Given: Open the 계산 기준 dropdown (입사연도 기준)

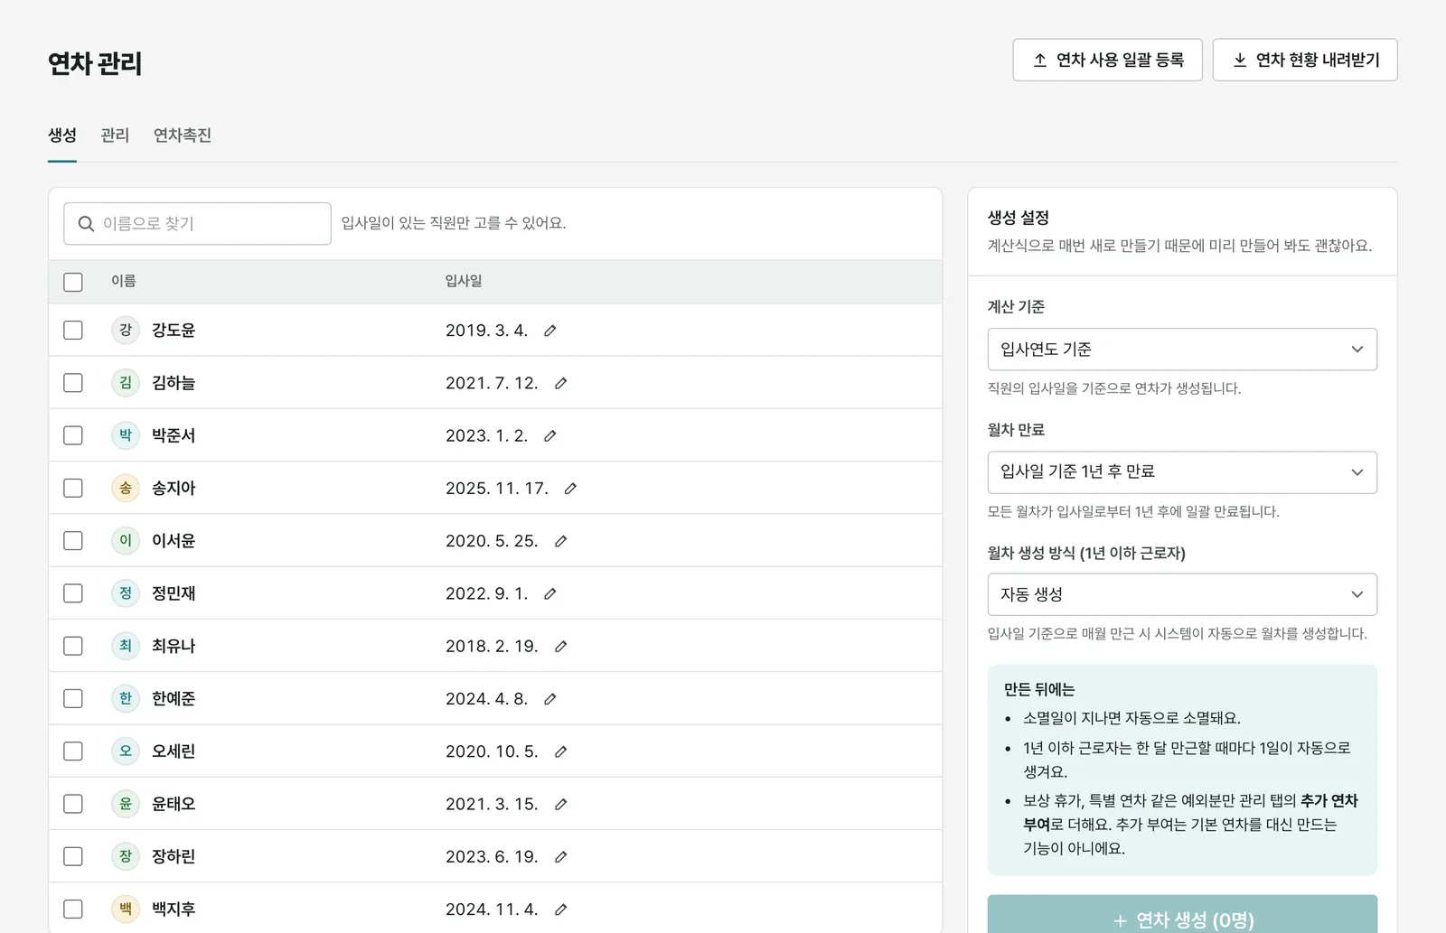Looking at the screenshot, I should pyautogui.click(x=1182, y=350).
